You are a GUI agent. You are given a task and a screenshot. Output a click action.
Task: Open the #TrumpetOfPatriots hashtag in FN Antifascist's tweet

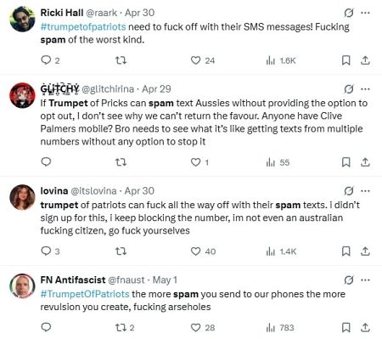[85, 294]
